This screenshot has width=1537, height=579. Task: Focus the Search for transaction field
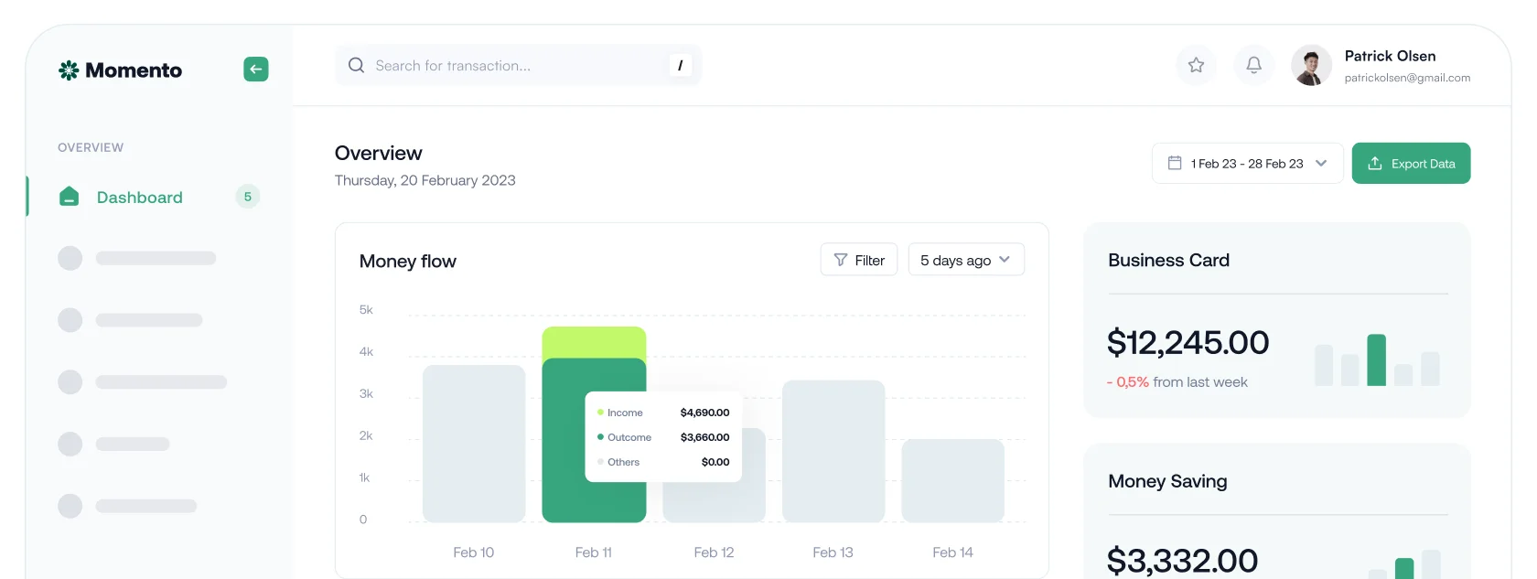coord(512,66)
